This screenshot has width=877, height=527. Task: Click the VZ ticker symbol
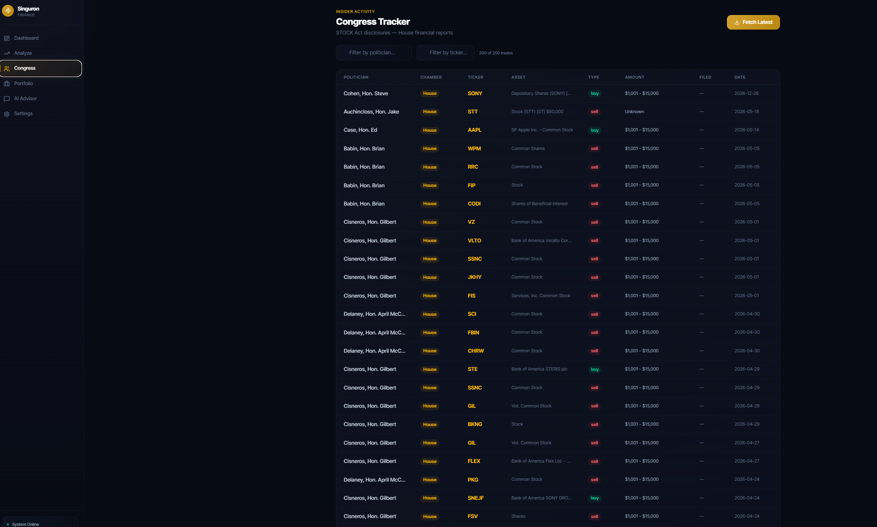[x=471, y=222]
